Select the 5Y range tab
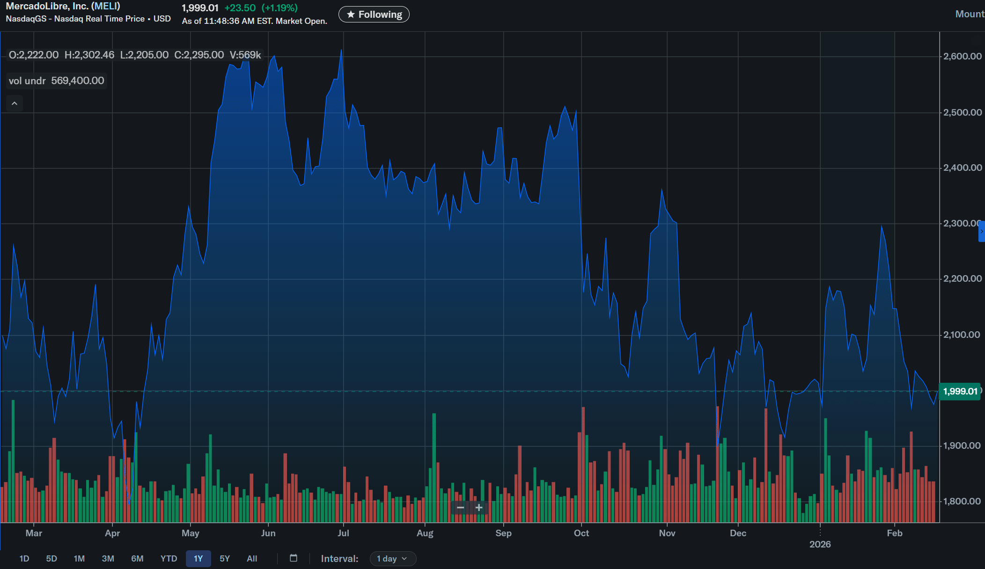The height and width of the screenshot is (569, 985). pos(225,559)
